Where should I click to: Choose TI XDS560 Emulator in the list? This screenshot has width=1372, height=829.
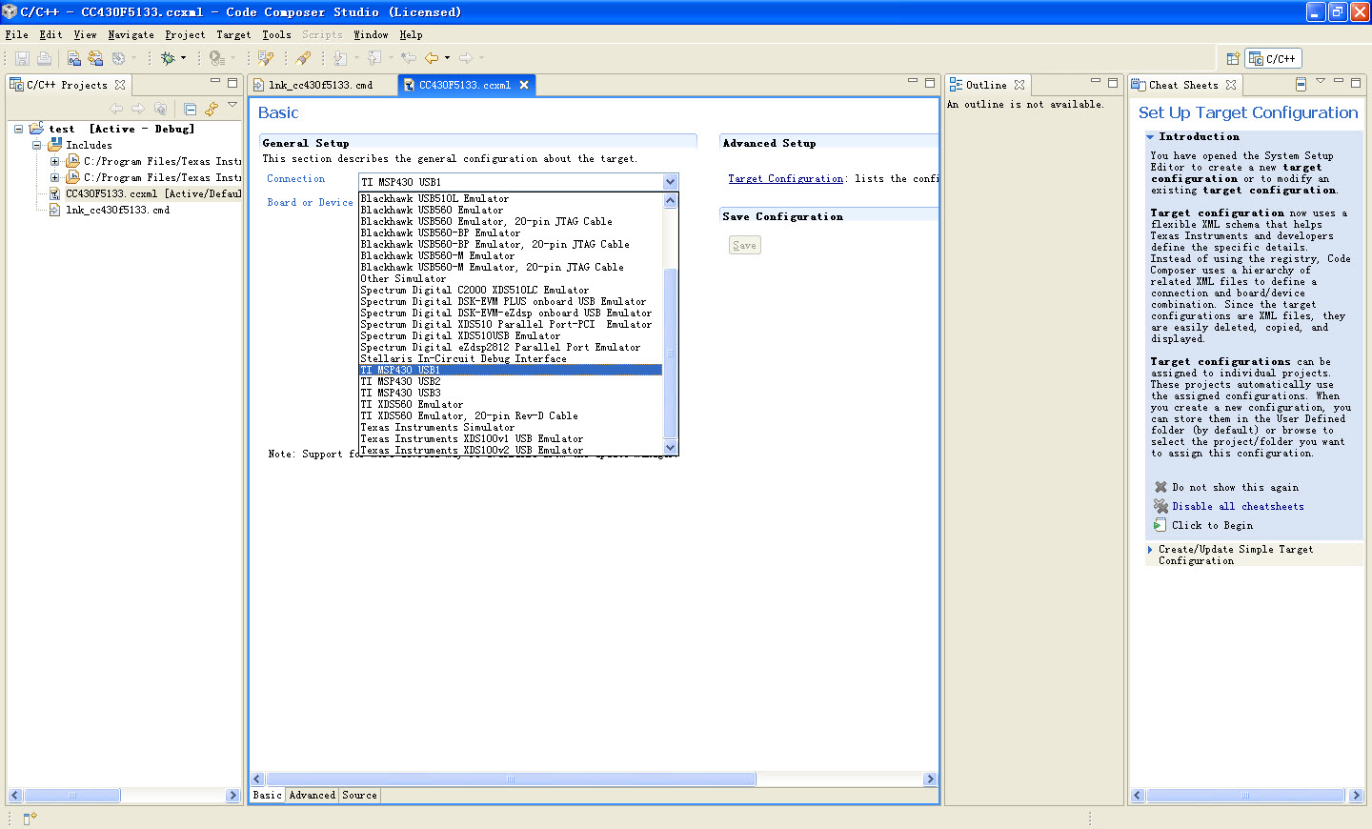pos(412,404)
